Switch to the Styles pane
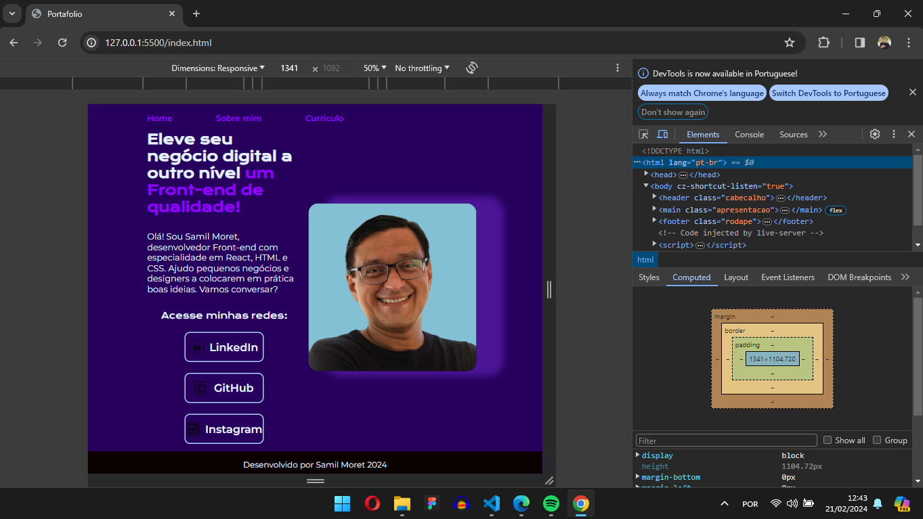The height and width of the screenshot is (519, 923). [649, 277]
